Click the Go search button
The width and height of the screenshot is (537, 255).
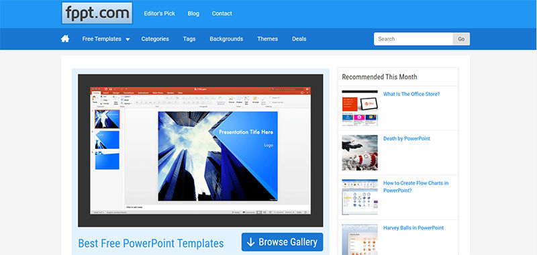click(461, 39)
